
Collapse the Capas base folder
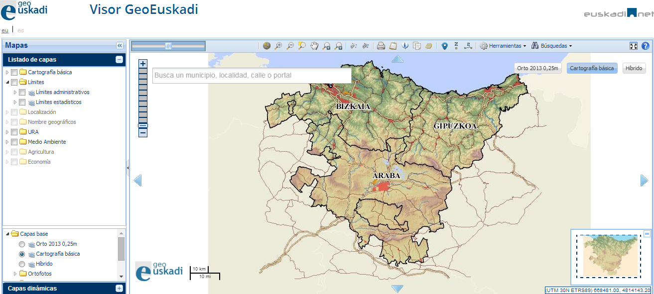pyautogui.click(x=7, y=234)
